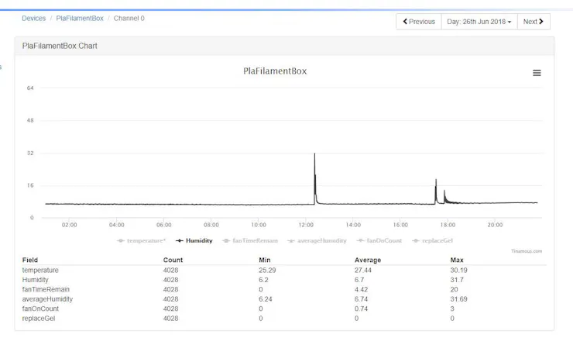
Task: Click the Previous day arrow button
Action: coord(419,22)
